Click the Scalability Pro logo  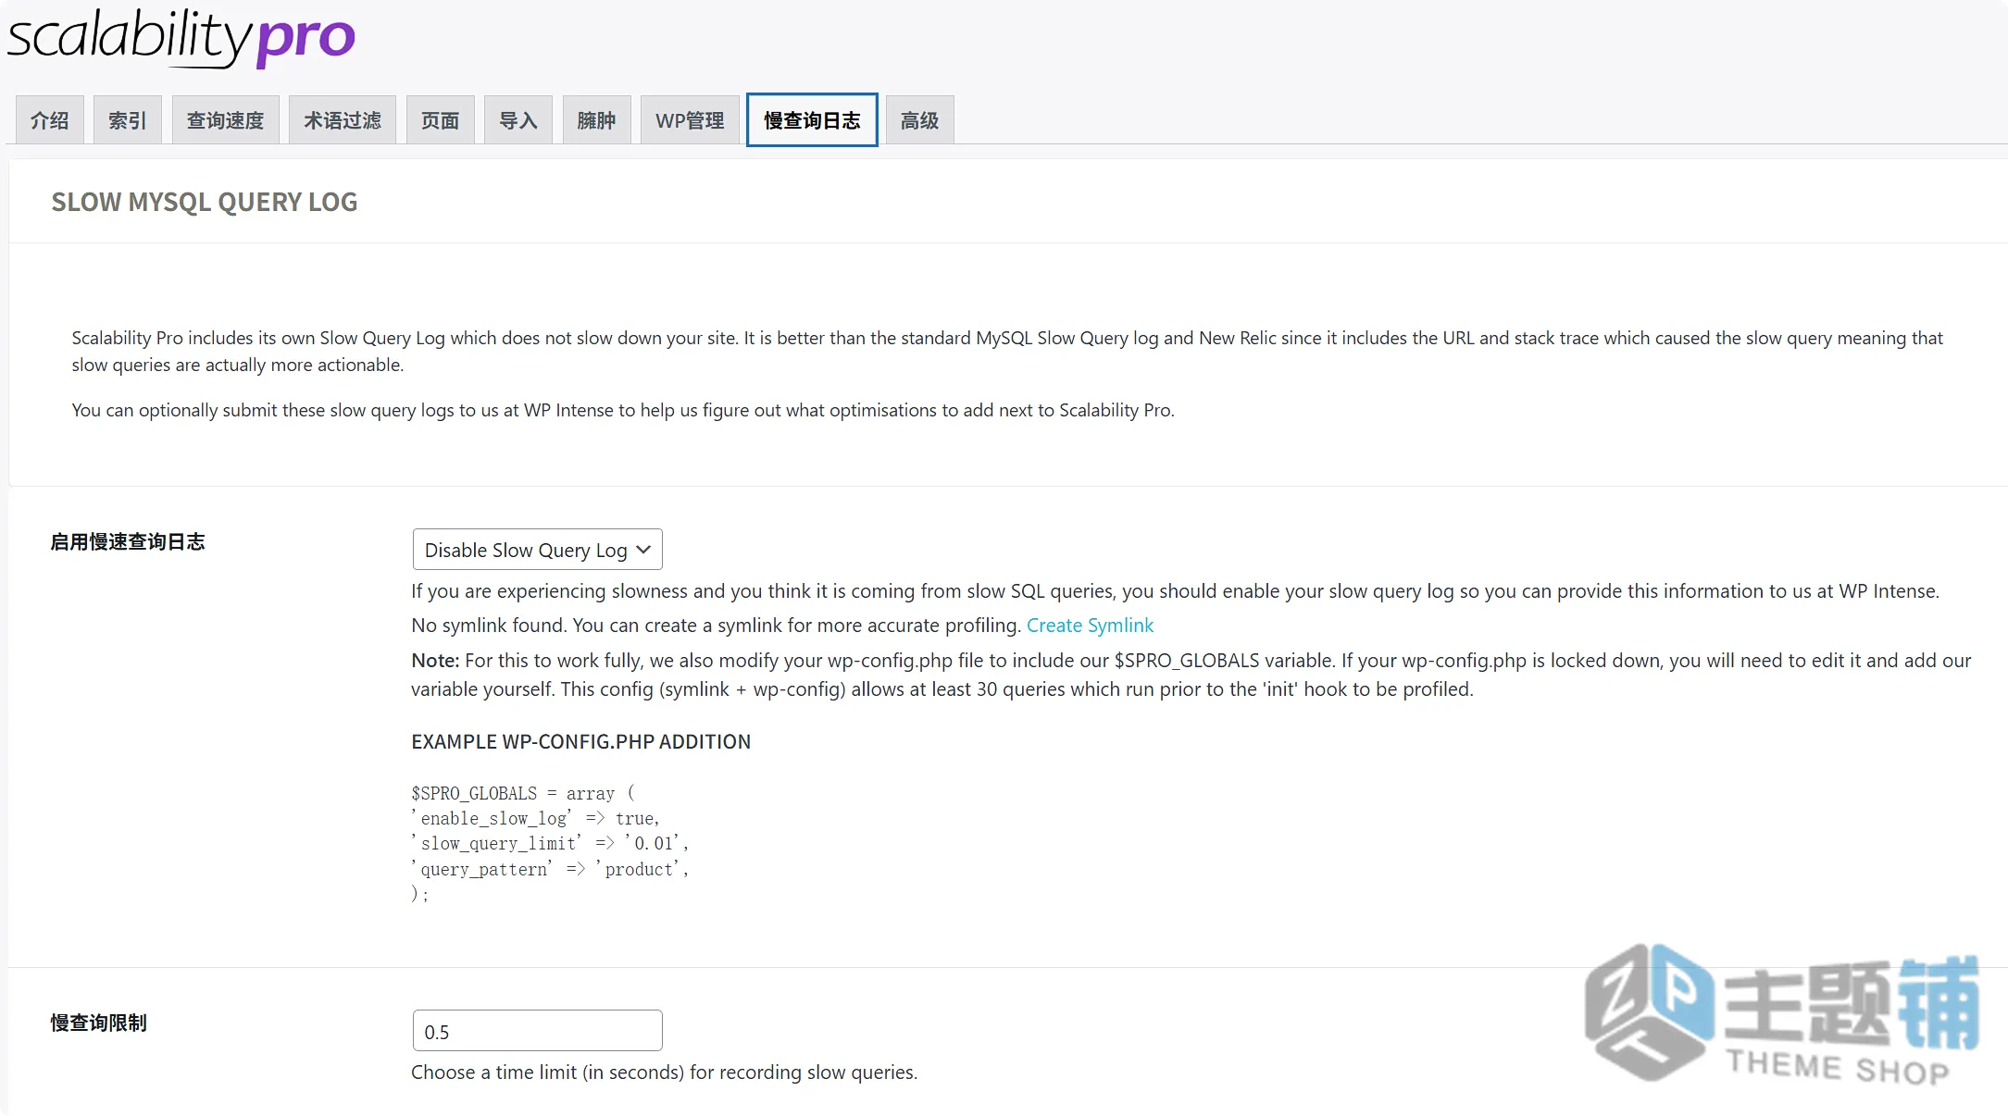tap(181, 37)
